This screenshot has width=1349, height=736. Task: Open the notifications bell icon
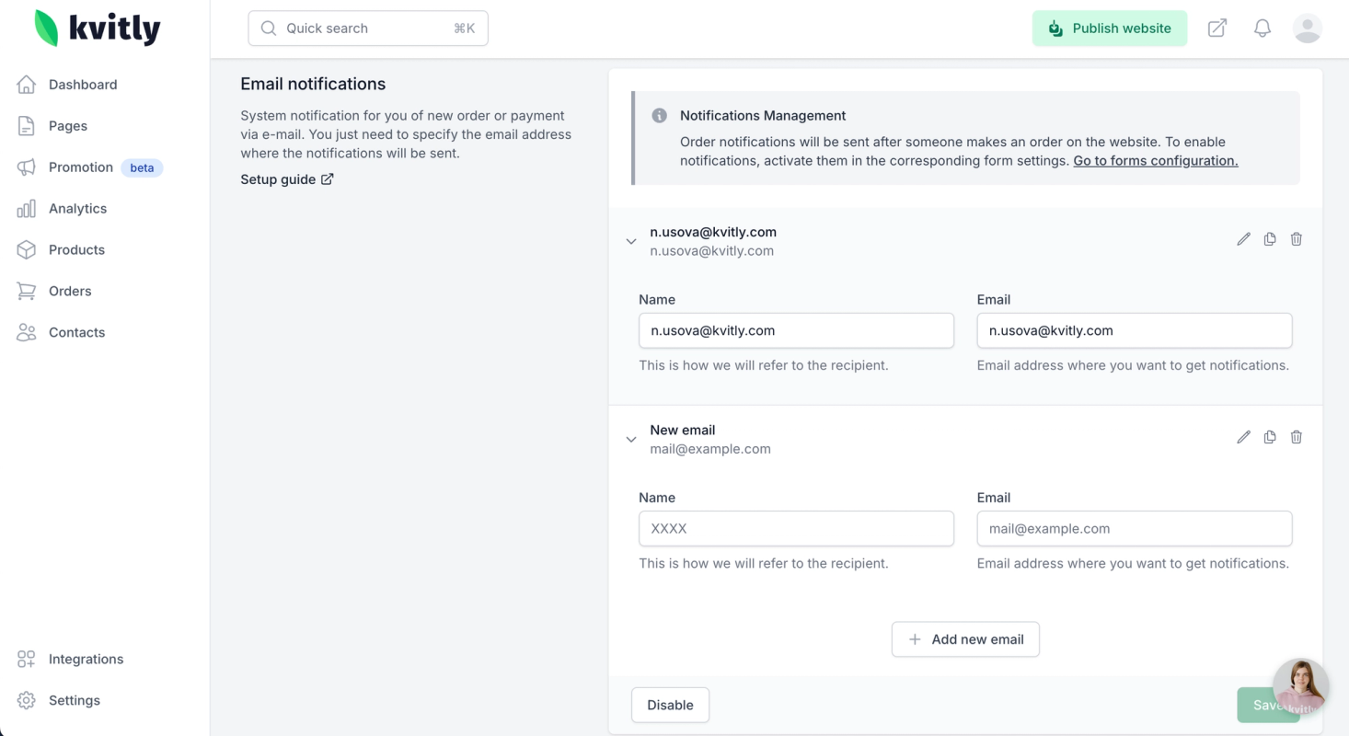(x=1263, y=29)
